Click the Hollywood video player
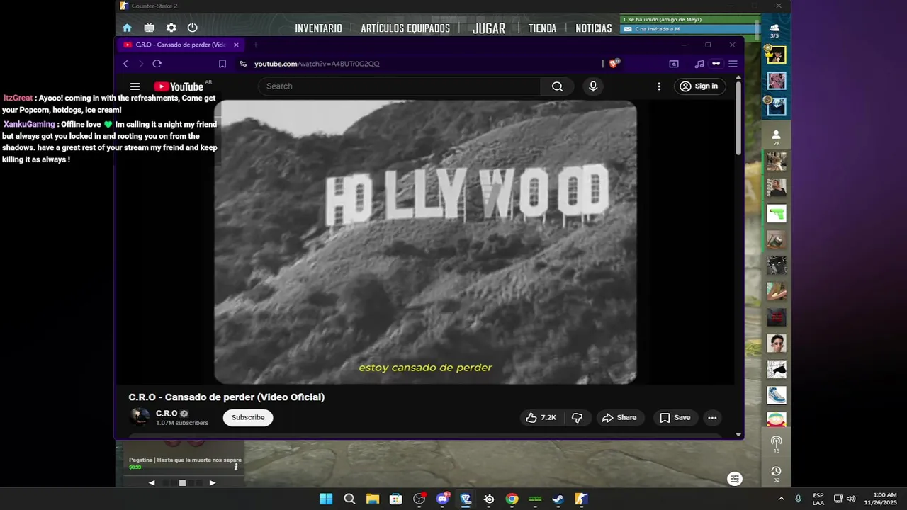The width and height of the screenshot is (907, 510). click(x=425, y=242)
